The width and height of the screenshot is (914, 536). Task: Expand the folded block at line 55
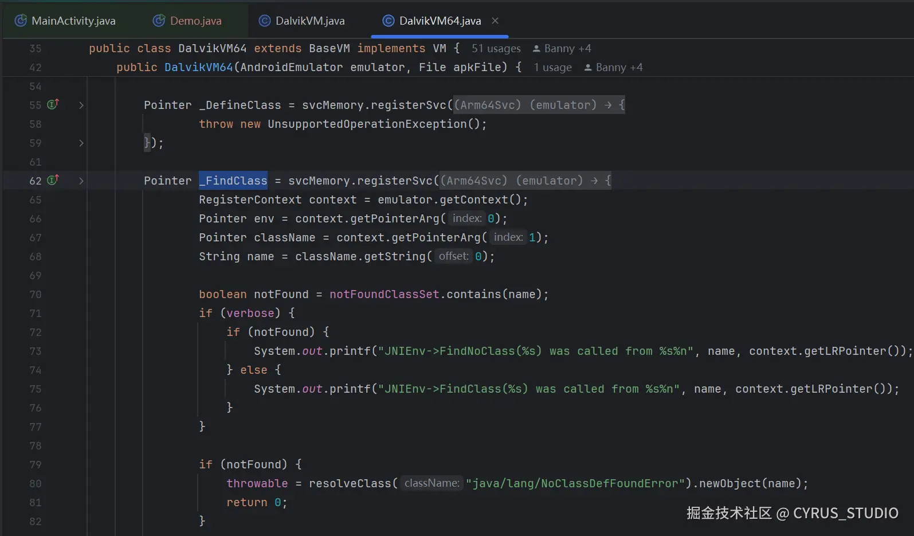click(x=81, y=105)
